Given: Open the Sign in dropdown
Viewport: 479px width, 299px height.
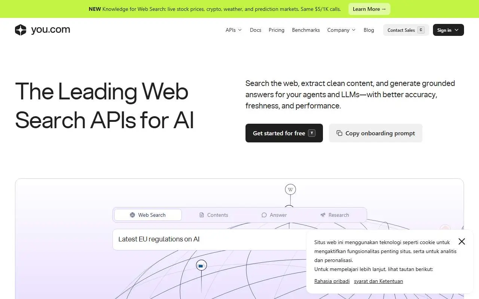Looking at the screenshot, I should click(x=448, y=30).
